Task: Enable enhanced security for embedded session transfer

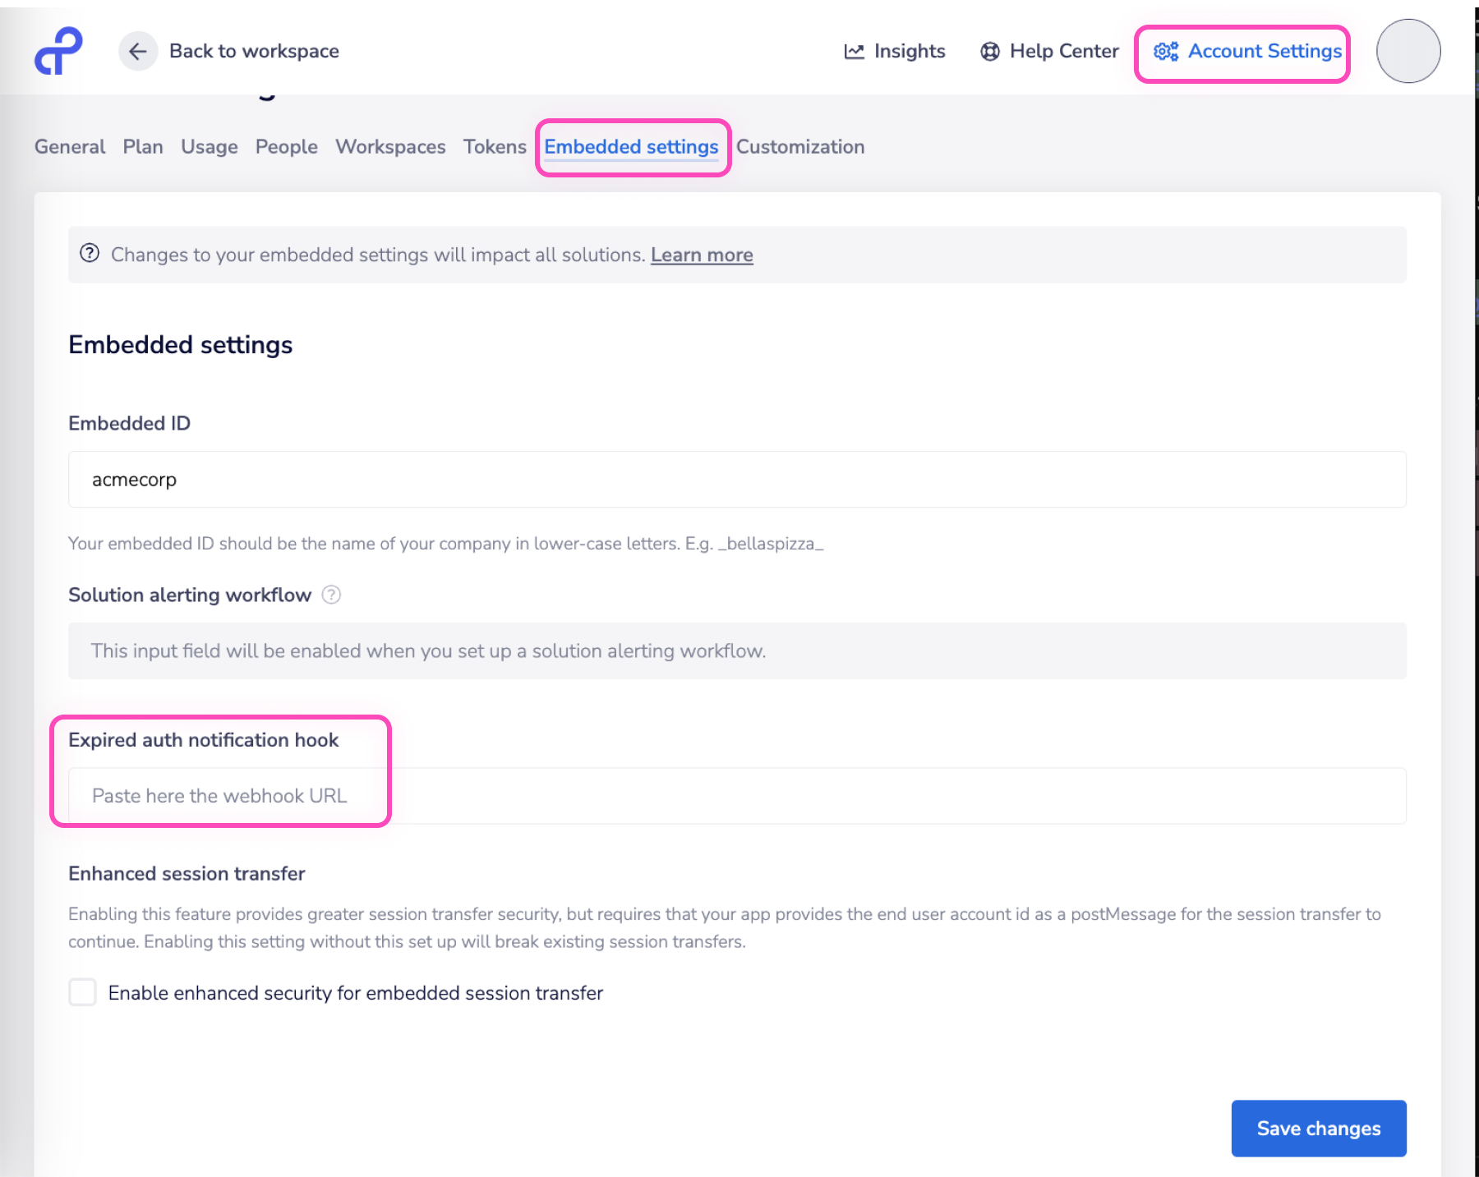Action: pos(83,992)
